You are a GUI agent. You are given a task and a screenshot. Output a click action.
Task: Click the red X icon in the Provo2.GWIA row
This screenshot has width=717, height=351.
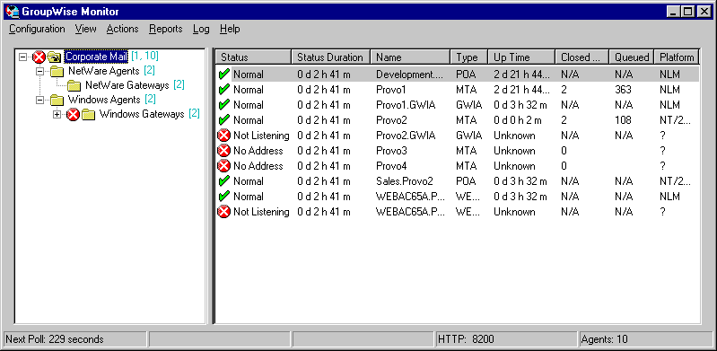(x=223, y=136)
